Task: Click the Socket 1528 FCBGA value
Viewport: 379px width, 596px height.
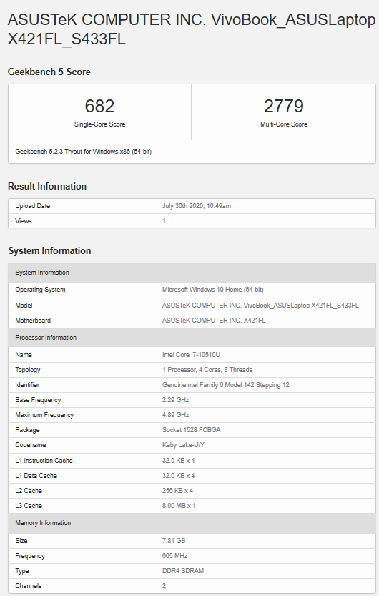Action: (191, 430)
